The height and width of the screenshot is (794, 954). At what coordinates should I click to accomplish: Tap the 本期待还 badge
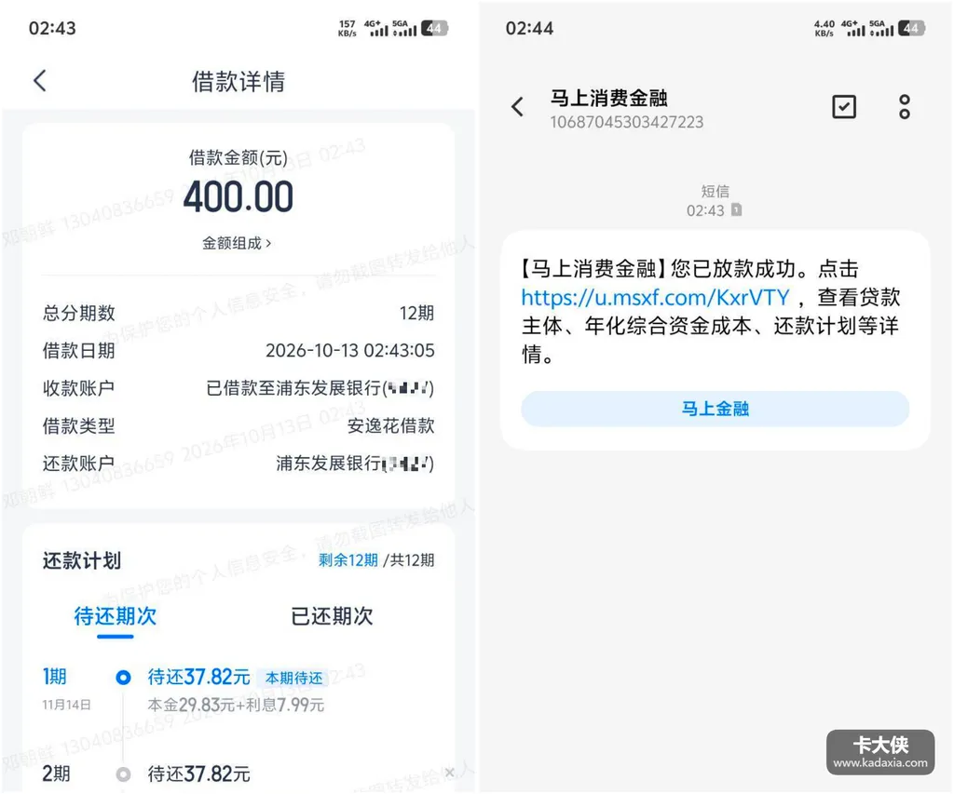(294, 678)
